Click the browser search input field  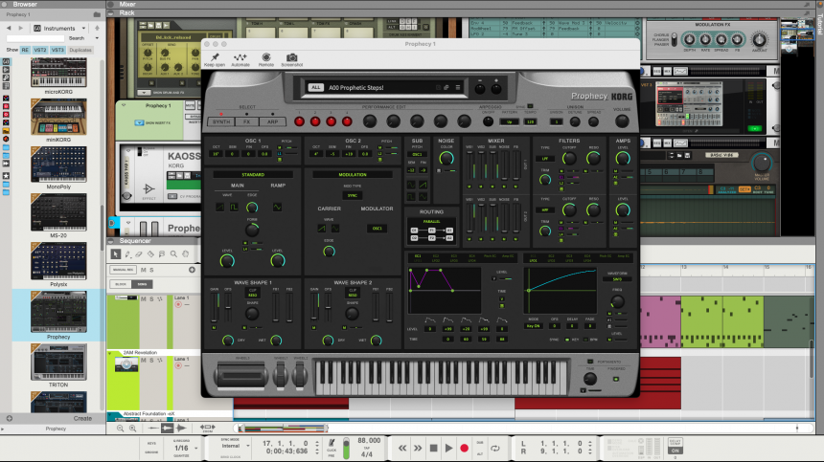[x=35, y=38]
